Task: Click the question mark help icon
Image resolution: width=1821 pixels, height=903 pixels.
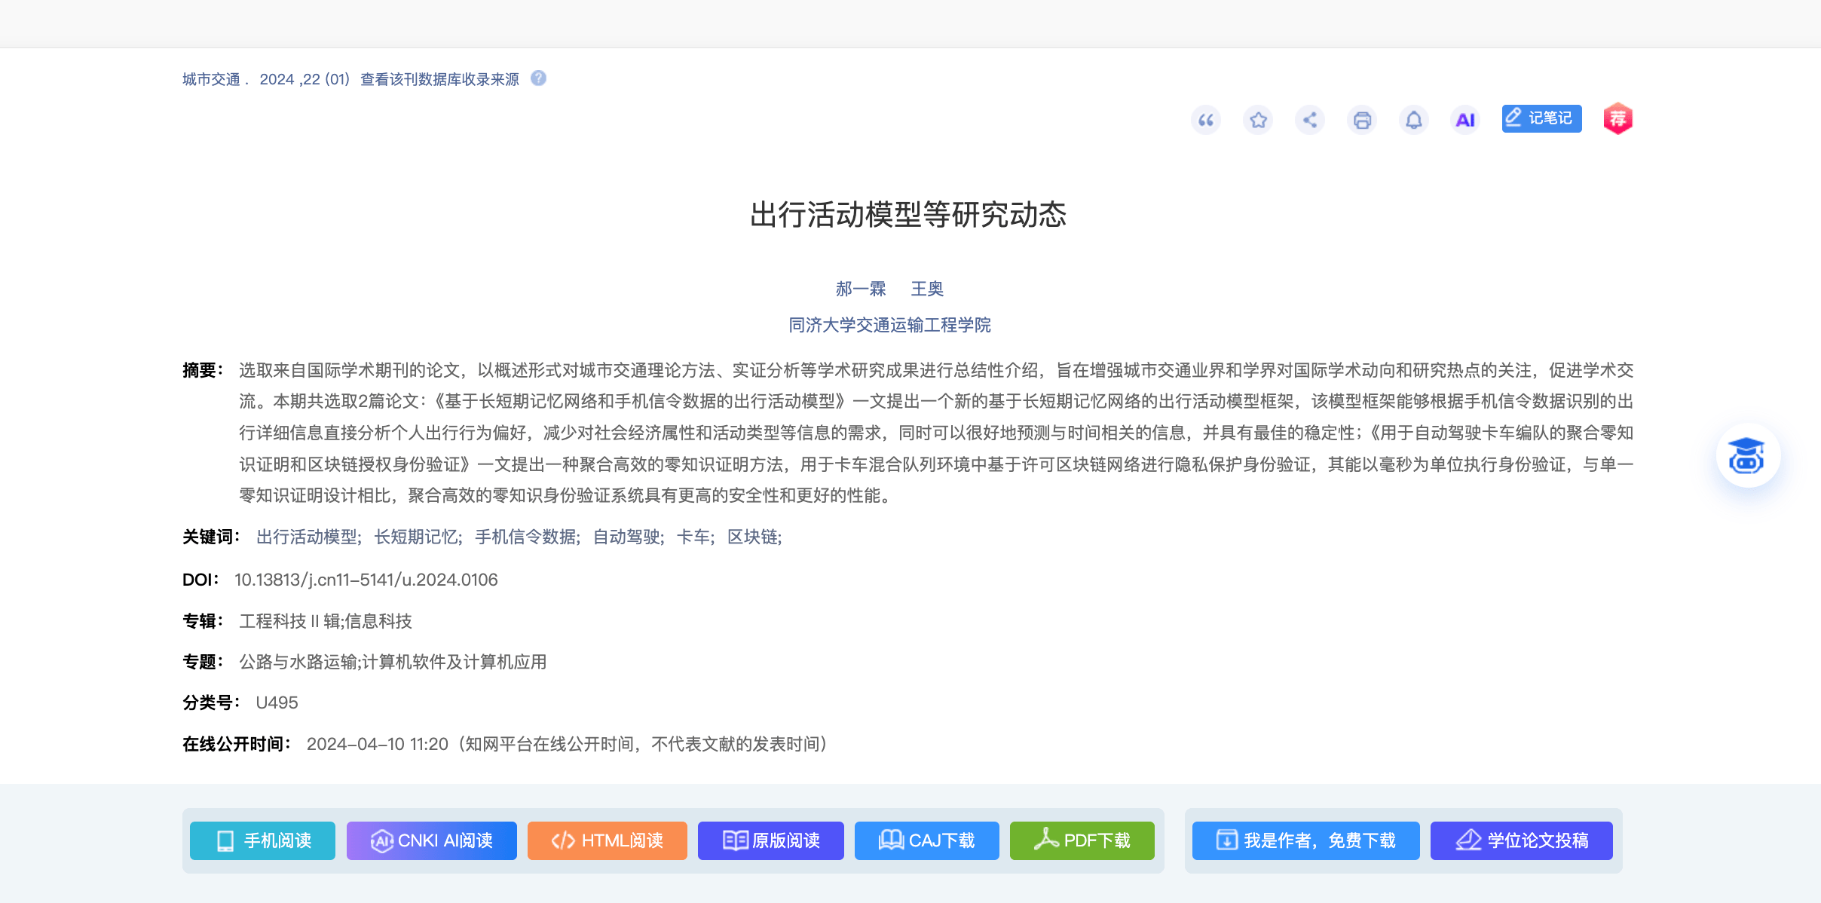Action: coord(538,78)
